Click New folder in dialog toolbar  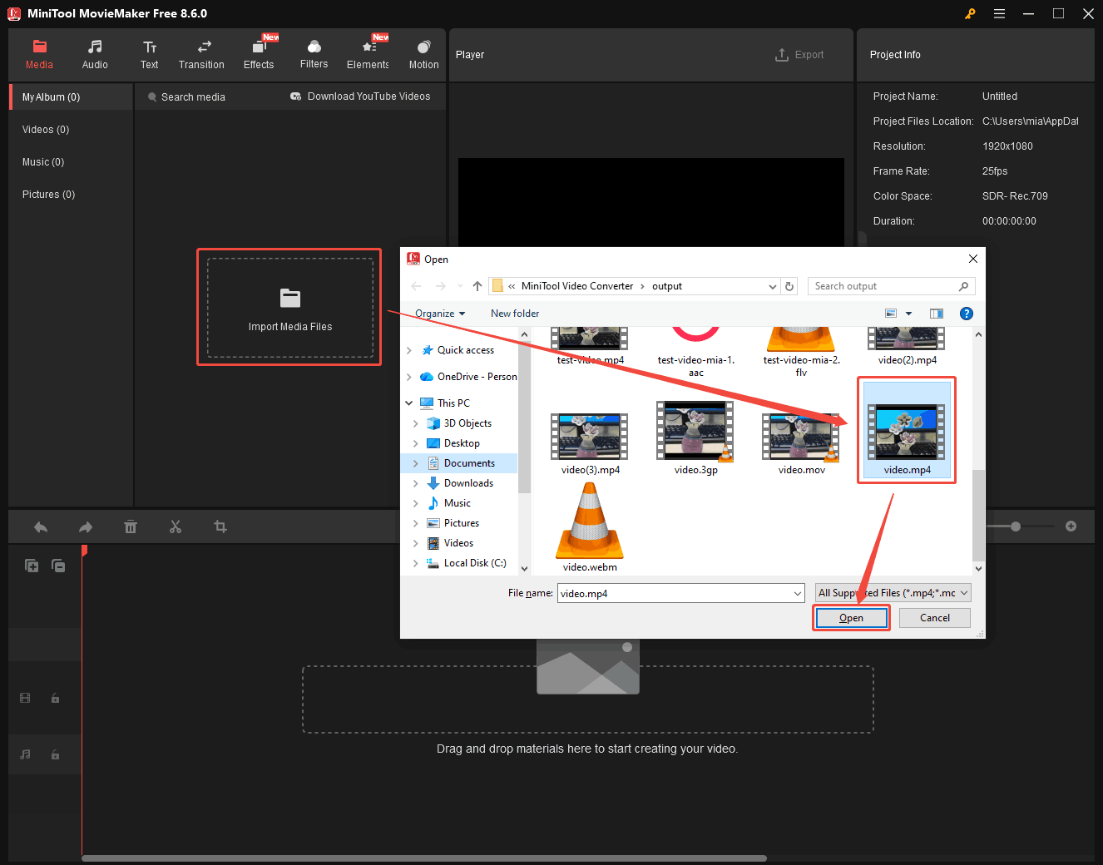[x=515, y=314]
